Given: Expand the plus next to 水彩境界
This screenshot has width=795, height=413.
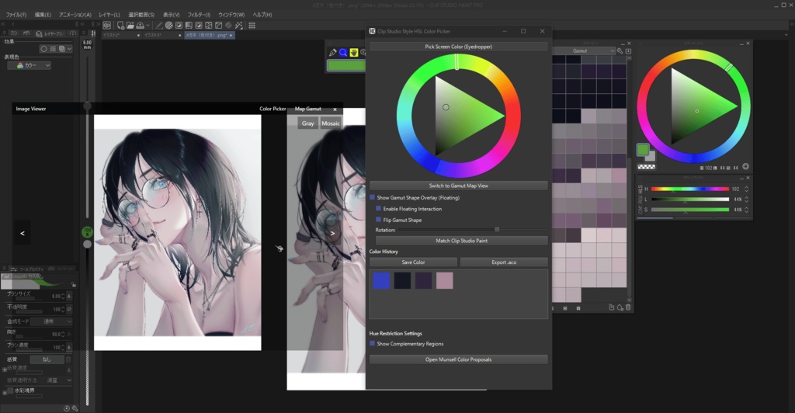Looking at the screenshot, I should (5, 392).
